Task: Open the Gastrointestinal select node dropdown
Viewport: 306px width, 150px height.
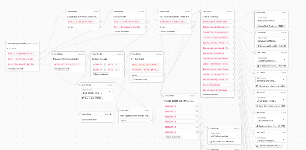Action: [x=271, y=121]
